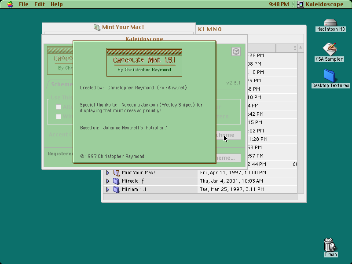
Task: Click the date 'Fri, Apr 11, 1997, 10:00 PM'
Action: [233, 172]
